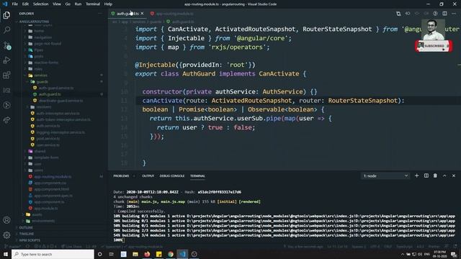Open app-routing.module.ts in Explorer tree
461x259 pixels.
click(53, 177)
